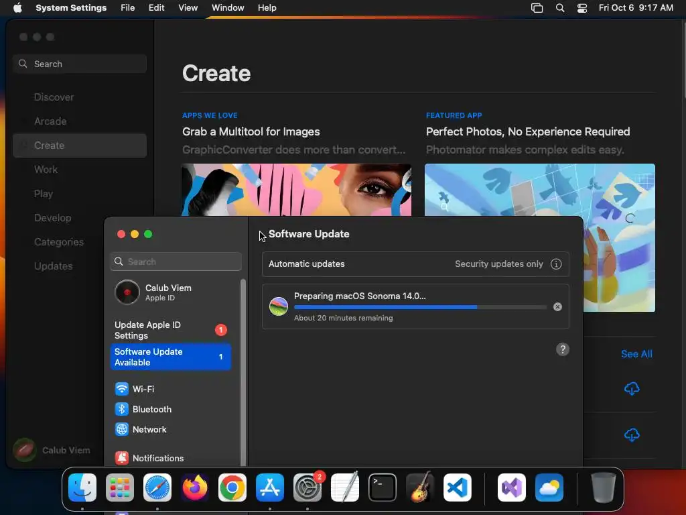Open the Window menu

click(228, 8)
